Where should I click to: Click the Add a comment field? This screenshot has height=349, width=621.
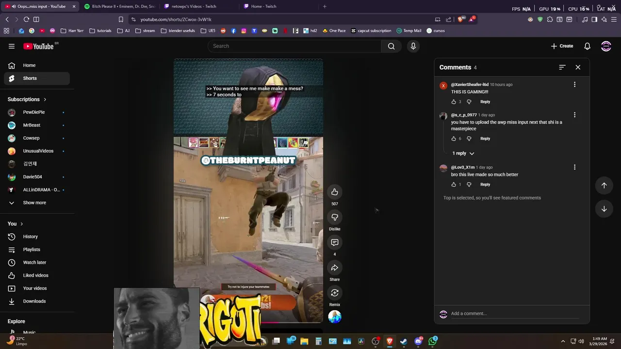[514, 314]
